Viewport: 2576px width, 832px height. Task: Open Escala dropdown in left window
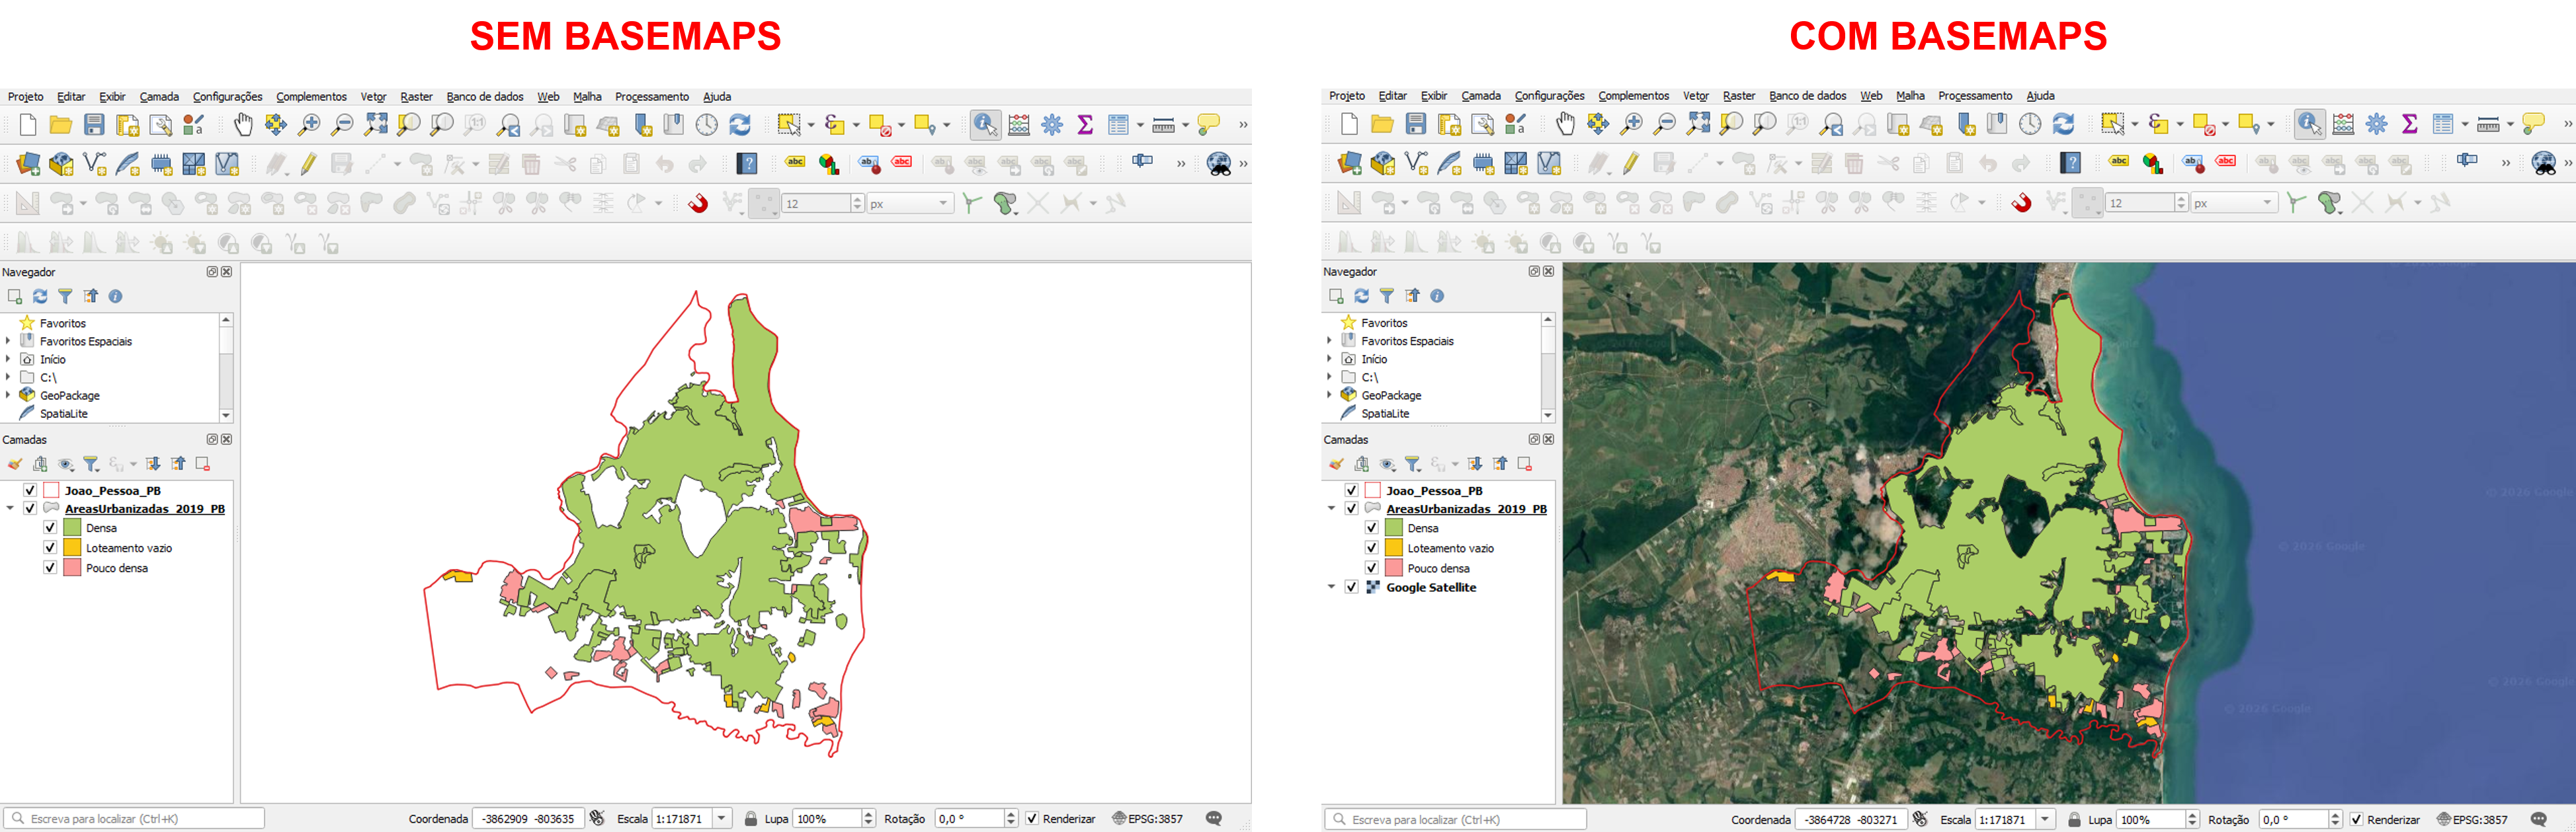point(722,818)
